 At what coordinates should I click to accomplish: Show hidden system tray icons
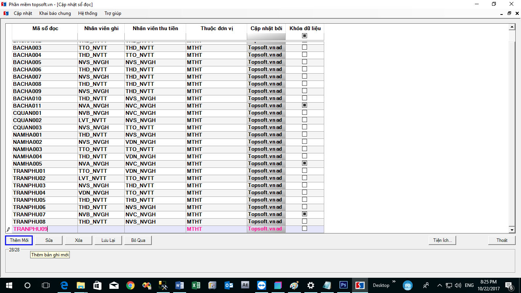tap(439, 285)
